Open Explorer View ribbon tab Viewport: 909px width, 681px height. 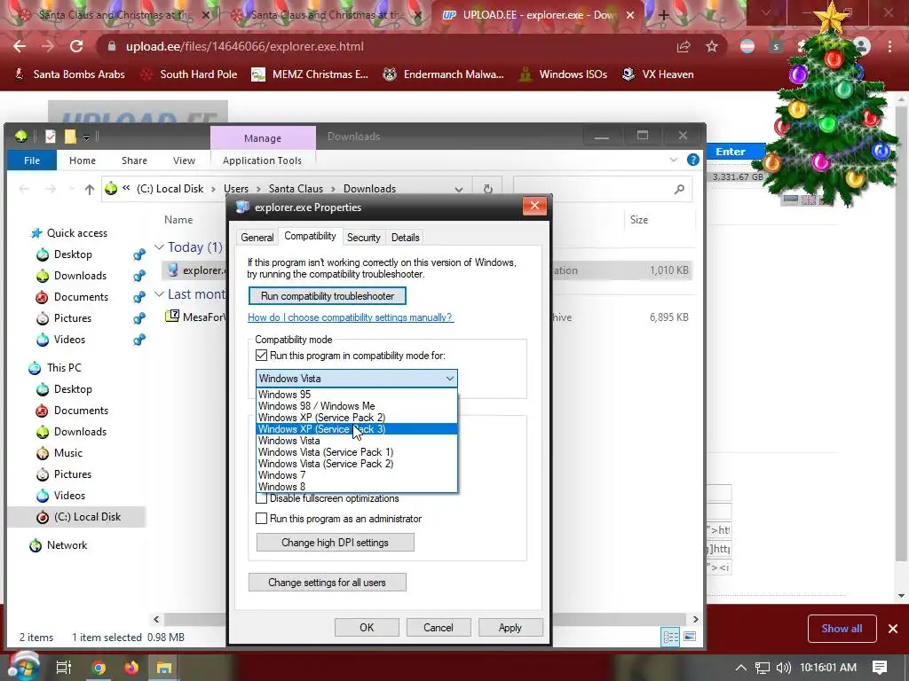184,160
